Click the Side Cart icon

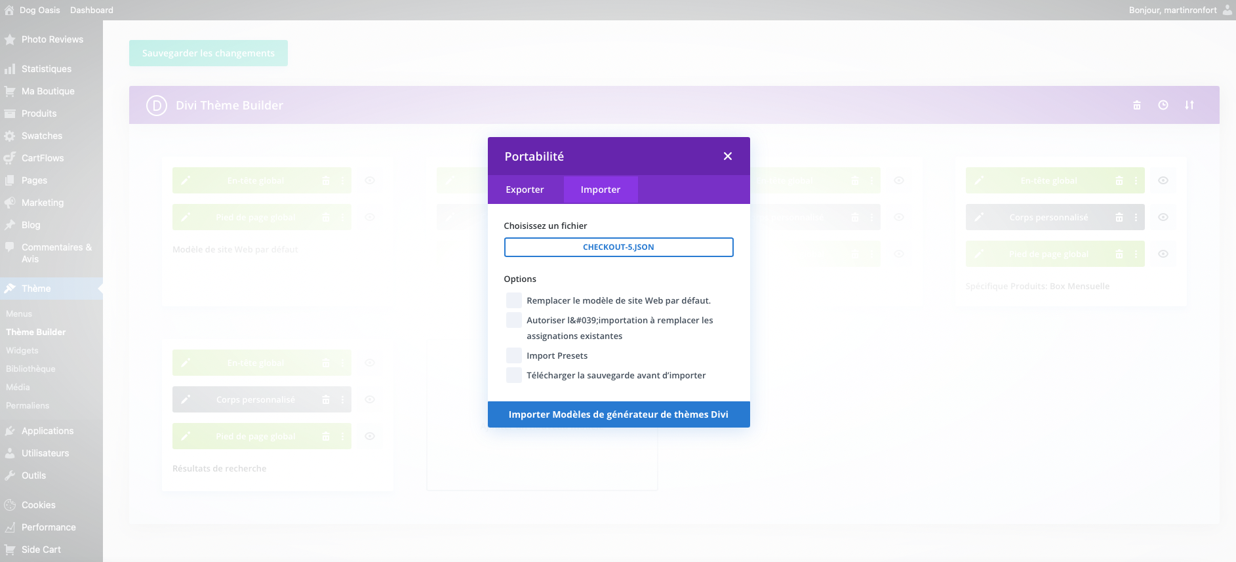click(x=10, y=550)
